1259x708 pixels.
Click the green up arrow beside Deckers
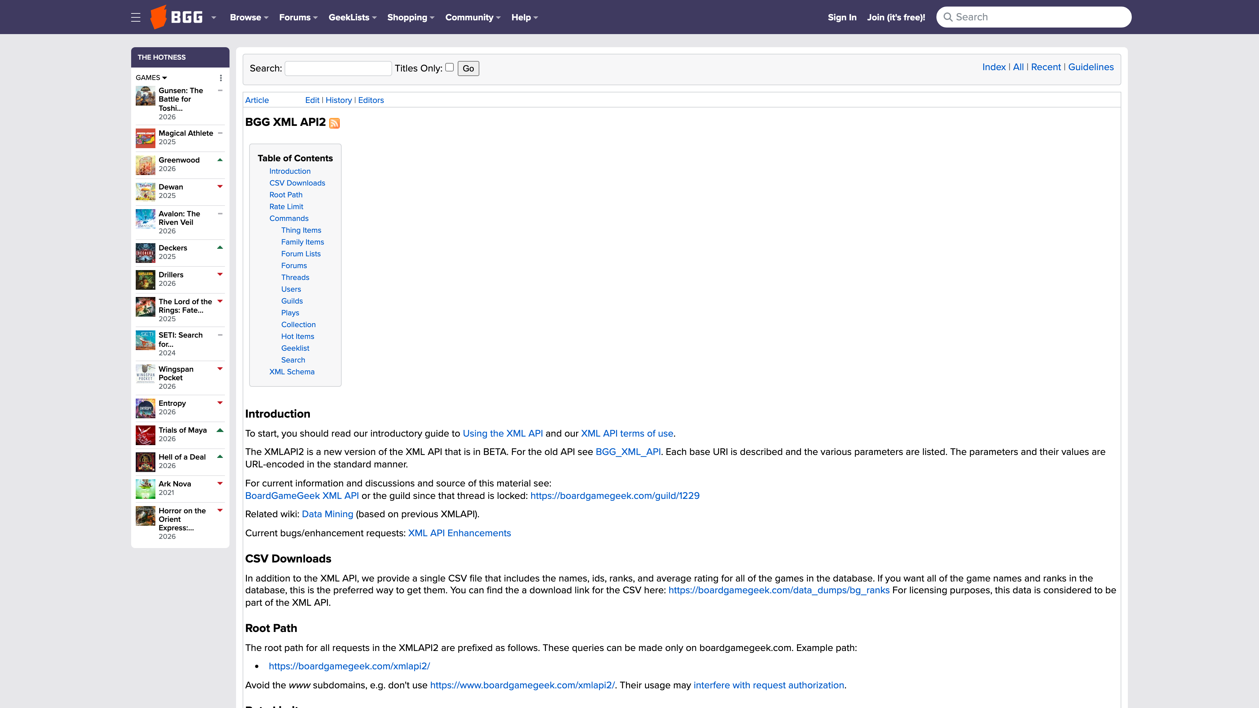[220, 247]
